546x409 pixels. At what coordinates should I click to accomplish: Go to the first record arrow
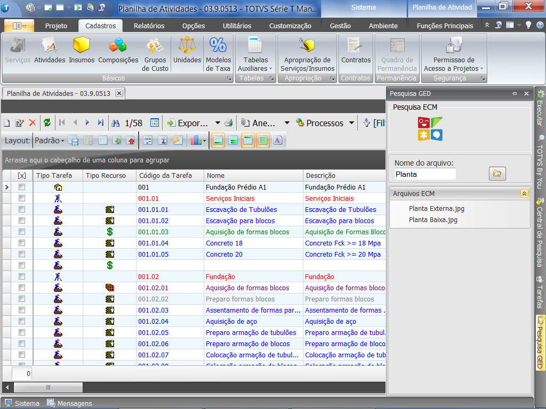click(62, 122)
